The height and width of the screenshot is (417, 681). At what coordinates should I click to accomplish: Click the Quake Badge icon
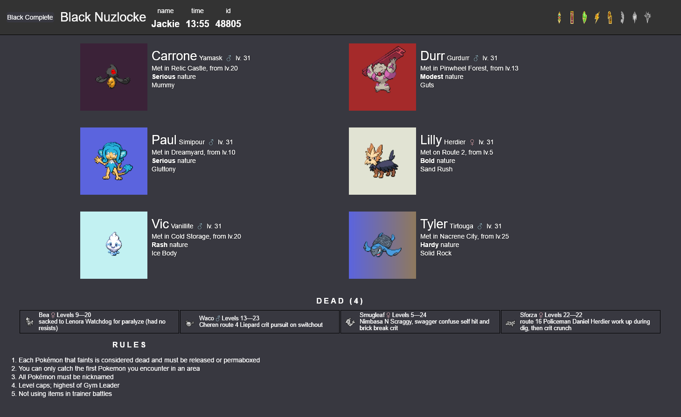pos(610,18)
